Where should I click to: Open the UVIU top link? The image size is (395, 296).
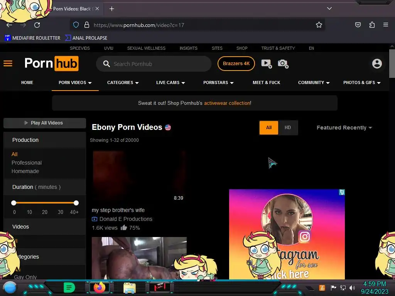[108, 48]
